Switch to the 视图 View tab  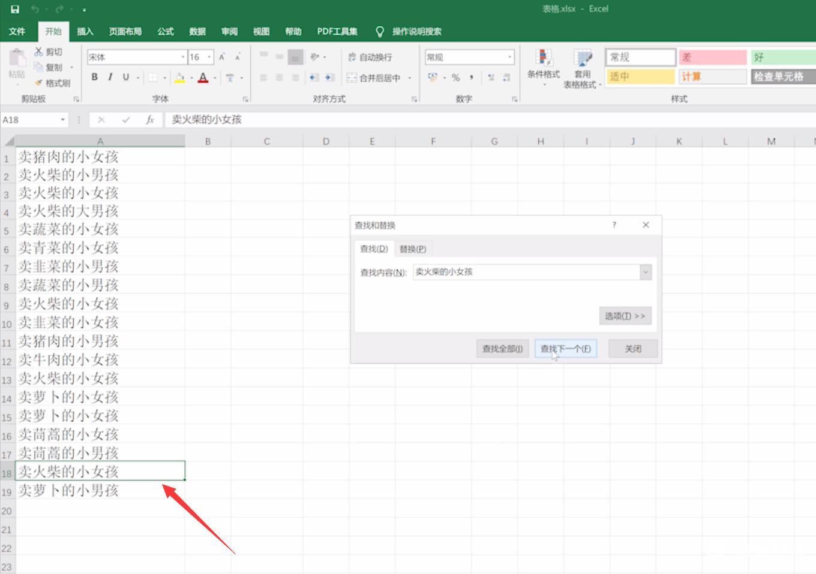click(261, 31)
